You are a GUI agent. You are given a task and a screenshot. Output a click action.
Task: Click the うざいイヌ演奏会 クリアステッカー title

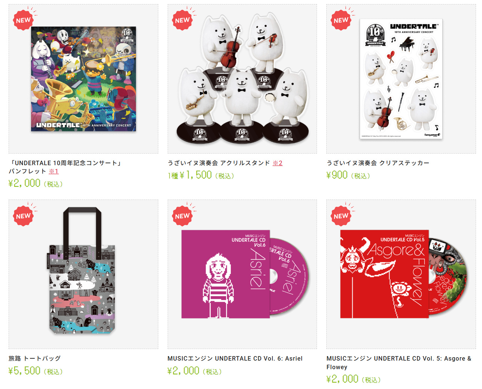tap(378, 163)
